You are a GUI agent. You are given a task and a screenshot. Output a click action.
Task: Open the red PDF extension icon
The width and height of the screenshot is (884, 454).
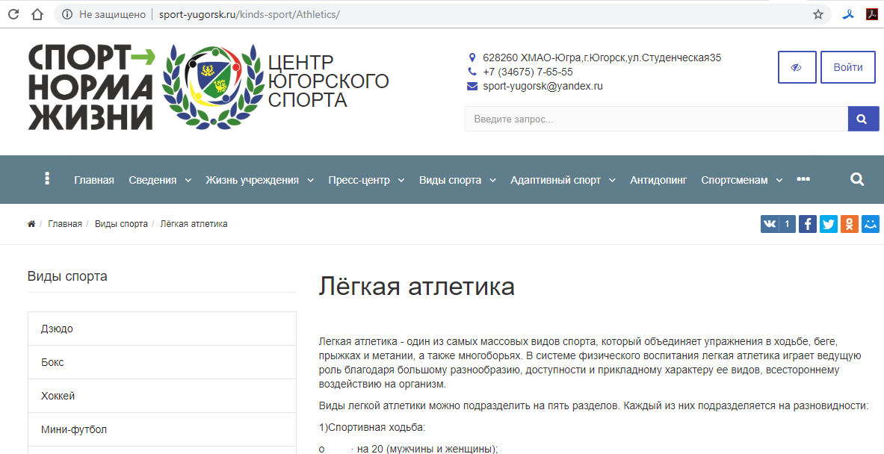pos(871,15)
